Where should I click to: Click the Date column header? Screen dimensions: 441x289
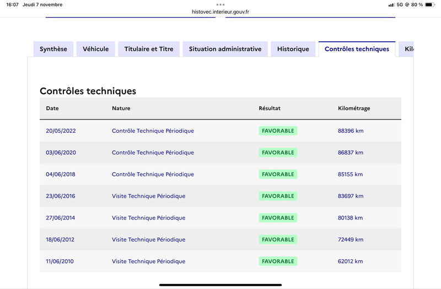[52, 108]
